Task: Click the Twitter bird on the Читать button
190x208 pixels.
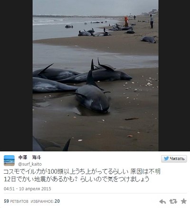Action: tap(166, 158)
